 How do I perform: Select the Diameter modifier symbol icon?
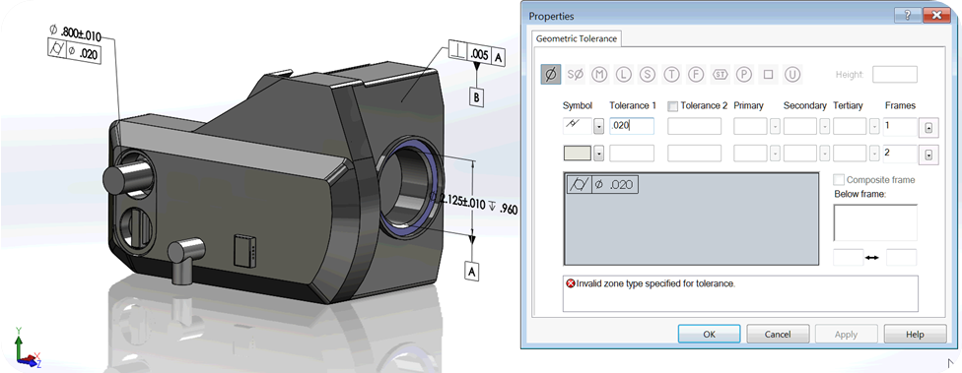[x=551, y=75]
